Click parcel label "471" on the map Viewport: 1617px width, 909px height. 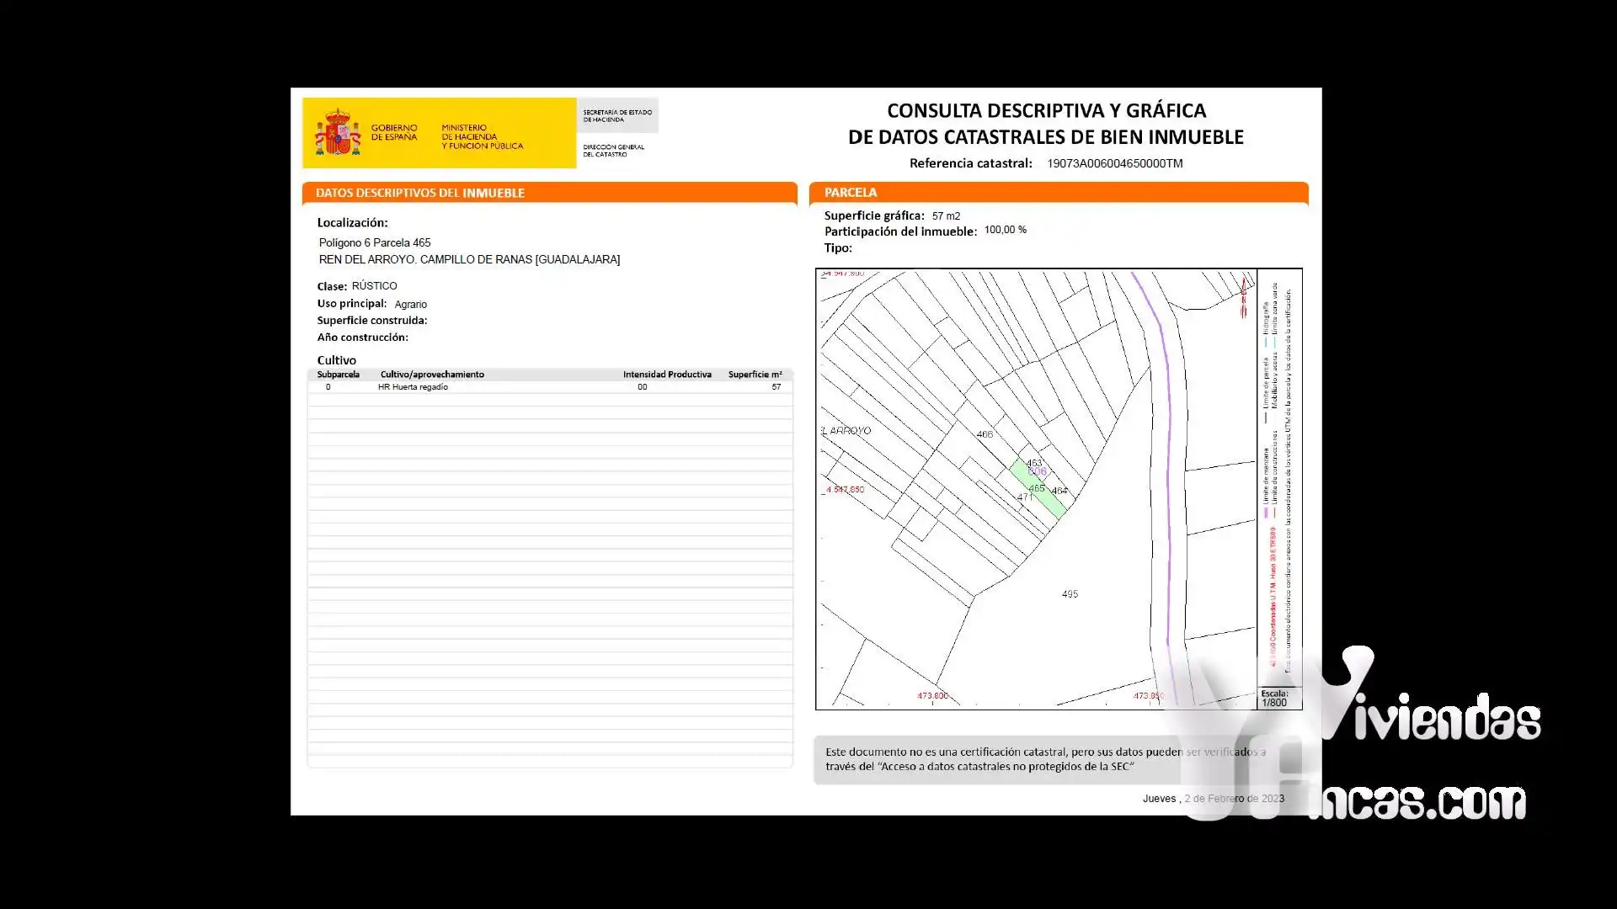1025,497
